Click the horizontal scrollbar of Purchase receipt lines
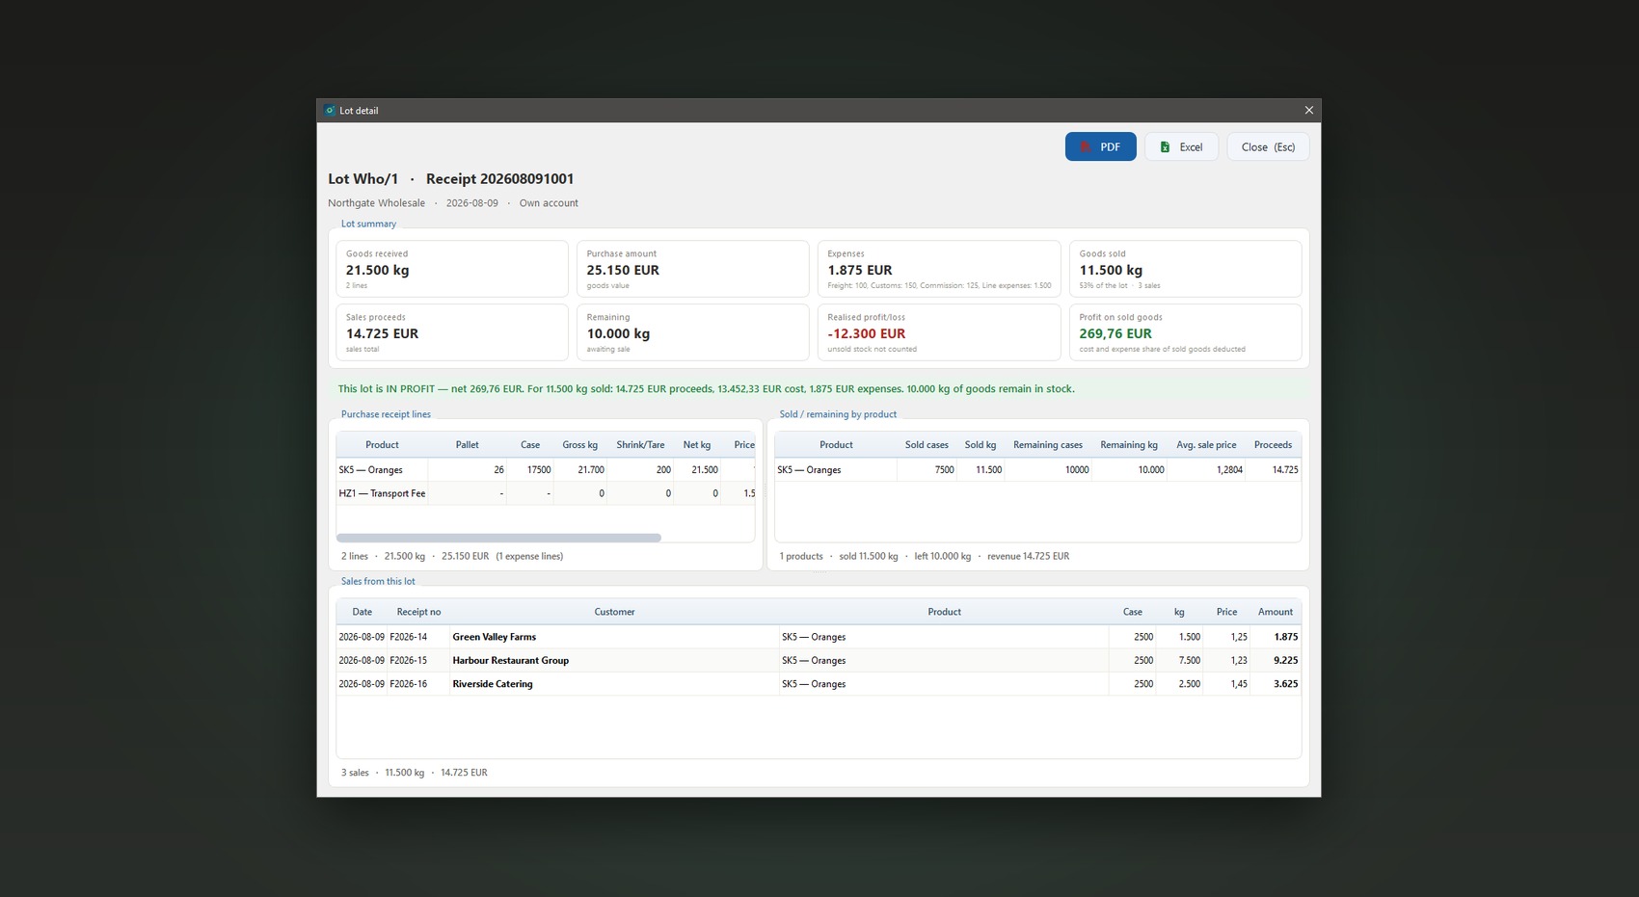 pyautogui.click(x=498, y=538)
